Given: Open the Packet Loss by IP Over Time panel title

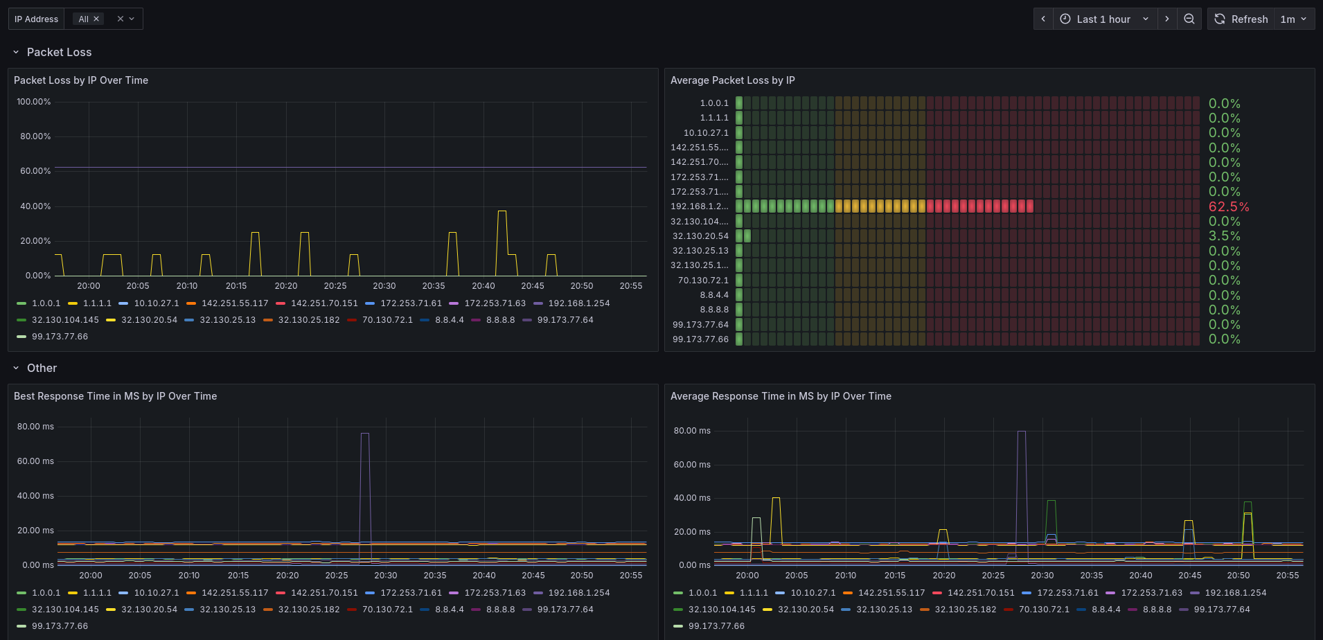Looking at the screenshot, I should point(81,80).
